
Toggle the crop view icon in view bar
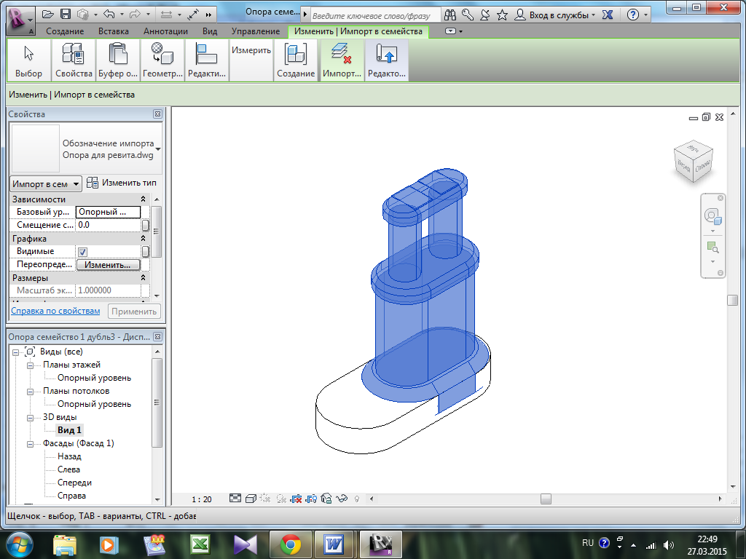tap(296, 499)
